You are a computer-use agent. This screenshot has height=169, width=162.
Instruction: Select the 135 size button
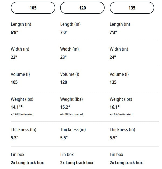point(132,8)
